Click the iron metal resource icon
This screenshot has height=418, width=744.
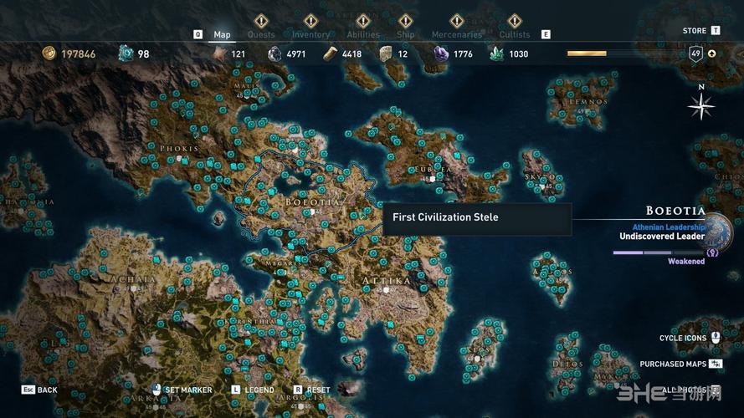click(275, 54)
